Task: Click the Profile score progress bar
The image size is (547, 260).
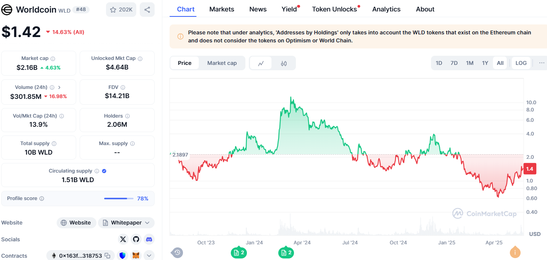Action: (x=119, y=199)
